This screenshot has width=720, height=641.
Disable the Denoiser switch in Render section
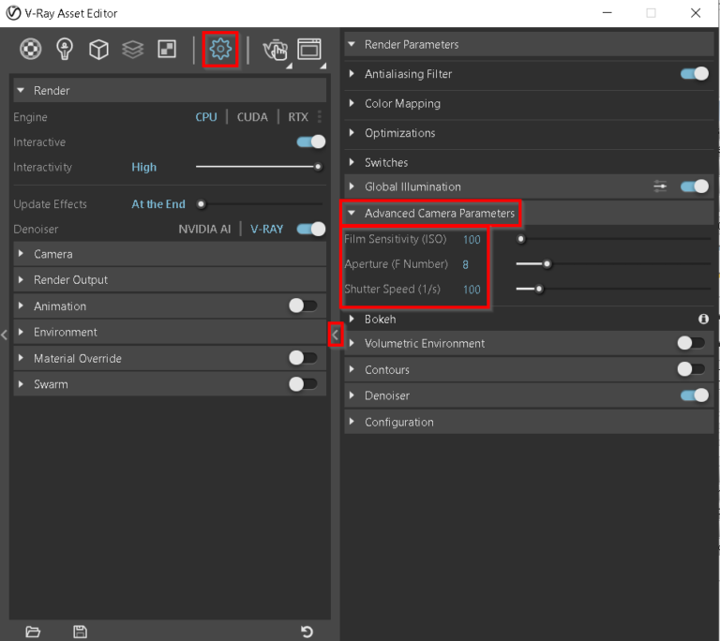(311, 229)
